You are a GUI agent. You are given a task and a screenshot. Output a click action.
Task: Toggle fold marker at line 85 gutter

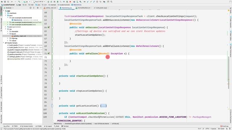tap(53, 106)
